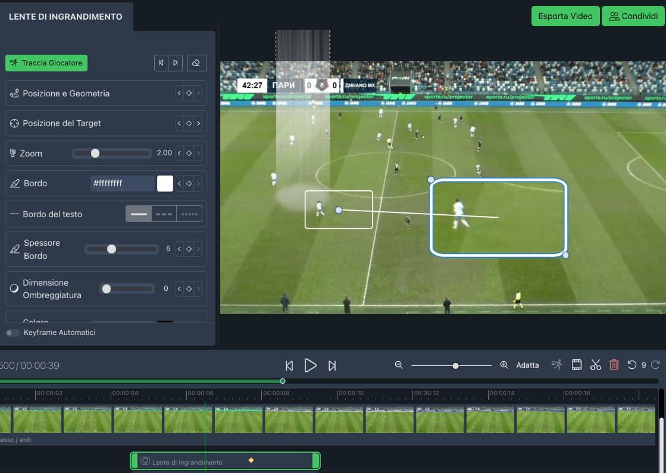
Task: Delete the selection using the red trash icon
Action: (614, 364)
